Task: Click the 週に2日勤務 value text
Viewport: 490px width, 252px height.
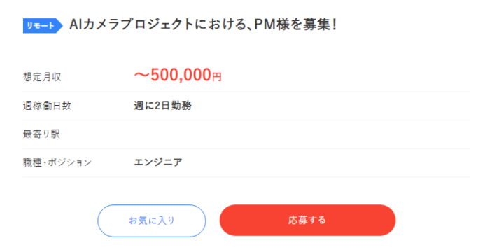Action: 163,106
